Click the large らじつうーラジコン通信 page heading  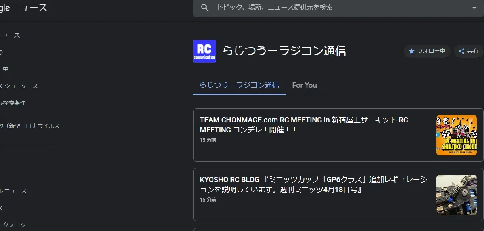[x=284, y=51]
